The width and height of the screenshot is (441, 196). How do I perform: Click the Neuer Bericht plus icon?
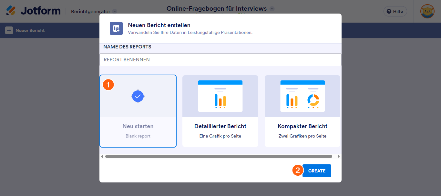pyautogui.click(x=9, y=30)
